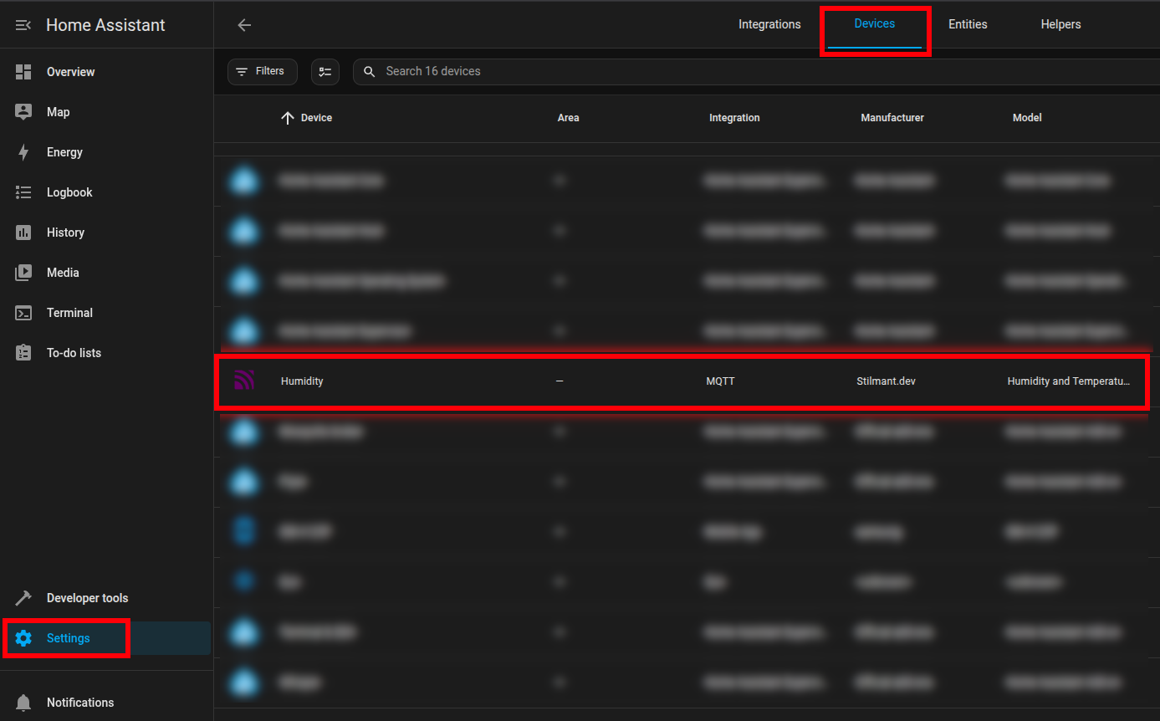1160x721 pixels.
Task: Collapse the sidebar with the menu icon
Action: point(23,25)
